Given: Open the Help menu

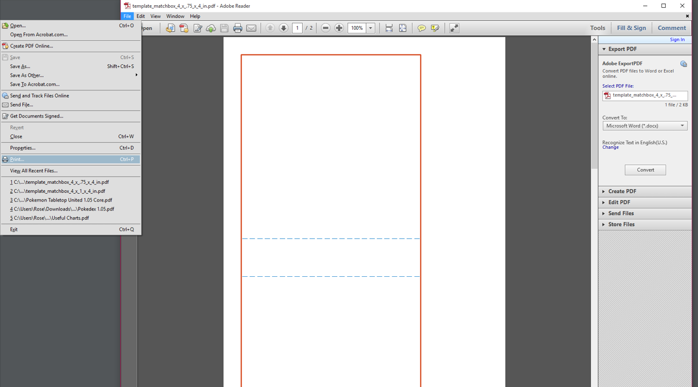Looking at the screenshot, I should [x=195, y=16].
